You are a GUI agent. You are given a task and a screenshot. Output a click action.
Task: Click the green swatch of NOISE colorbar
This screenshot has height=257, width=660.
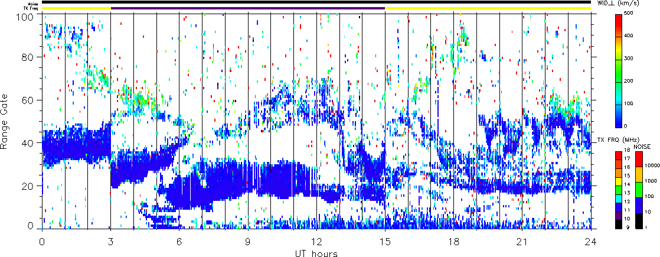639,190
